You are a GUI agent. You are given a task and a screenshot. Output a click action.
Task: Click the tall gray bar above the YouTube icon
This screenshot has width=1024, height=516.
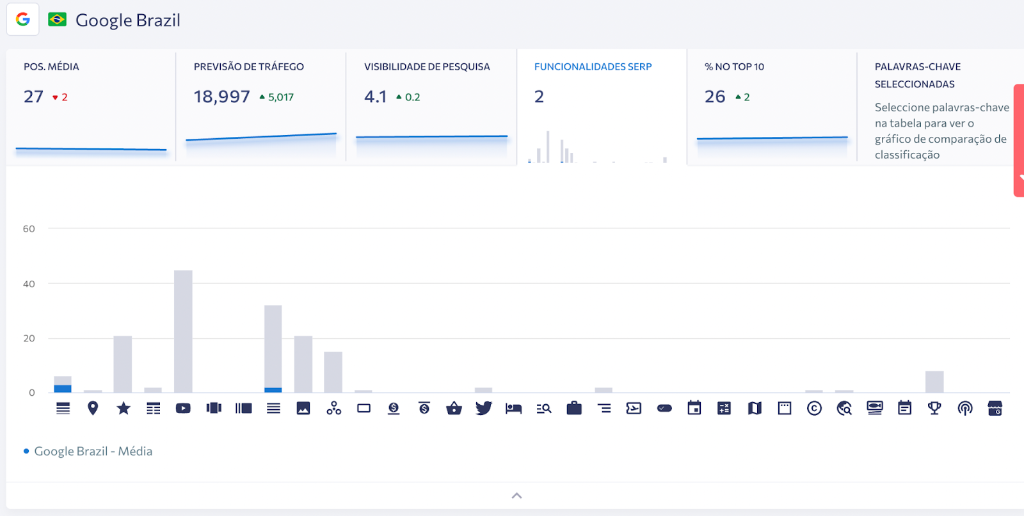(183, 331)
